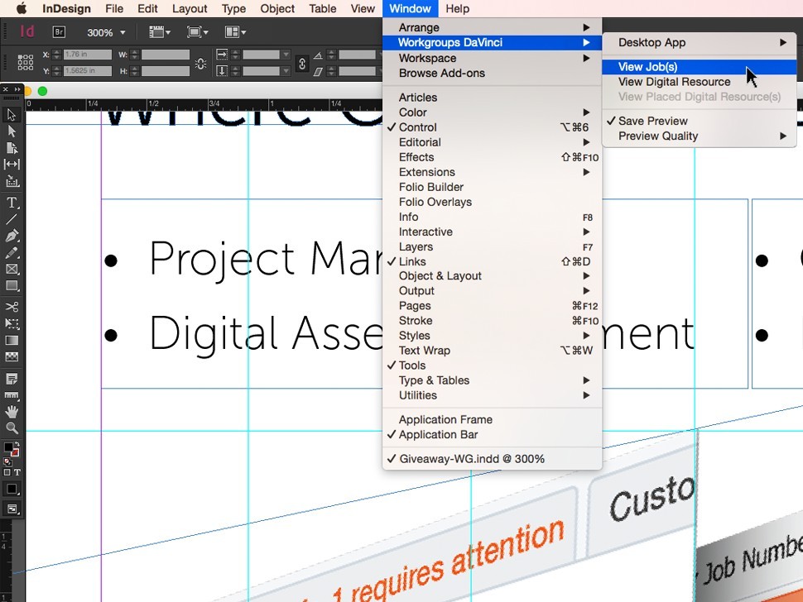Open the Arrange Documents dropdown
The height and width of the screenshot is (602, 803).
[x=236, y=32]
